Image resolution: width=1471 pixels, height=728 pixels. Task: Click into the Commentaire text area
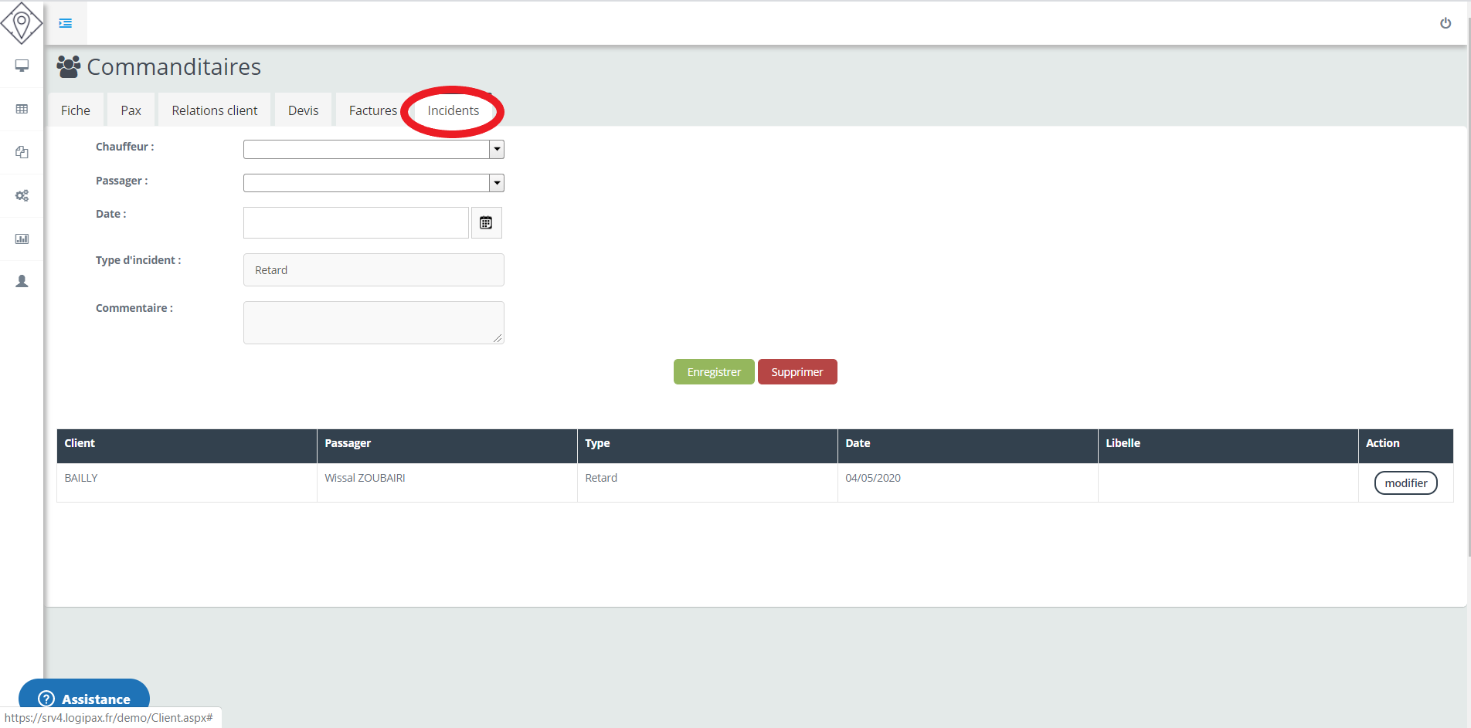click(x=373, y=323)
